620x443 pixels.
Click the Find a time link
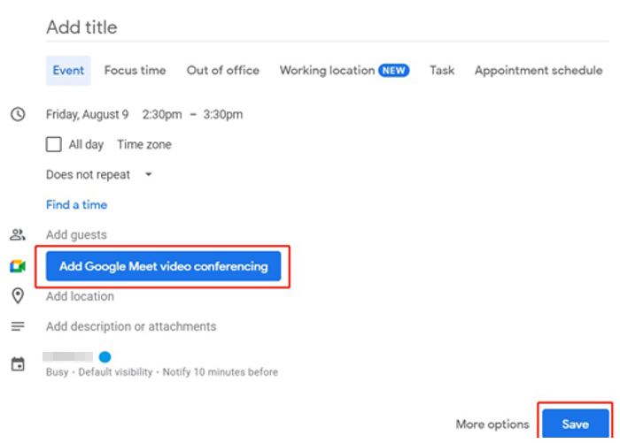77,204
